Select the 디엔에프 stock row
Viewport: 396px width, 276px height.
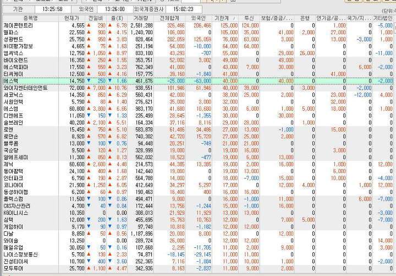198,116
